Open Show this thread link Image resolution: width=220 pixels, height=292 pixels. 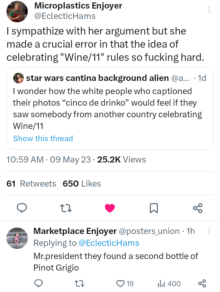tap(43, 138)
